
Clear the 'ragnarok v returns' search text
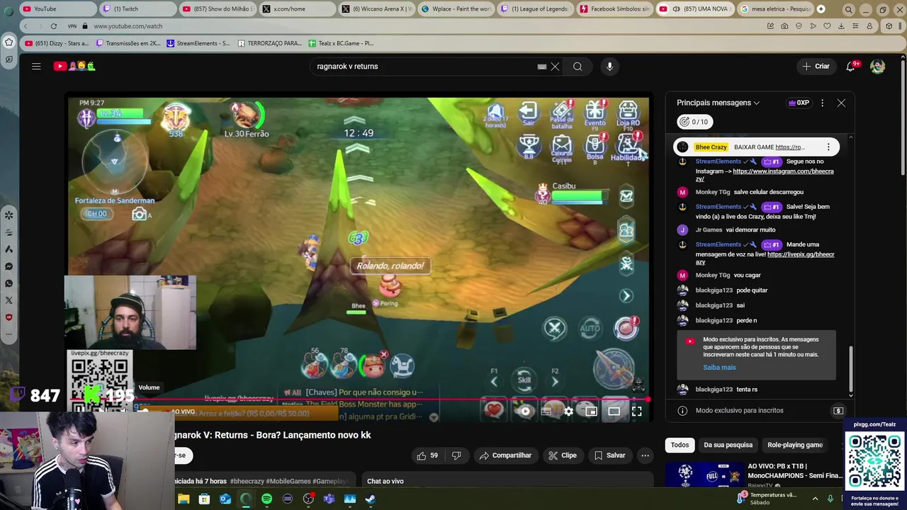[555, 67]
